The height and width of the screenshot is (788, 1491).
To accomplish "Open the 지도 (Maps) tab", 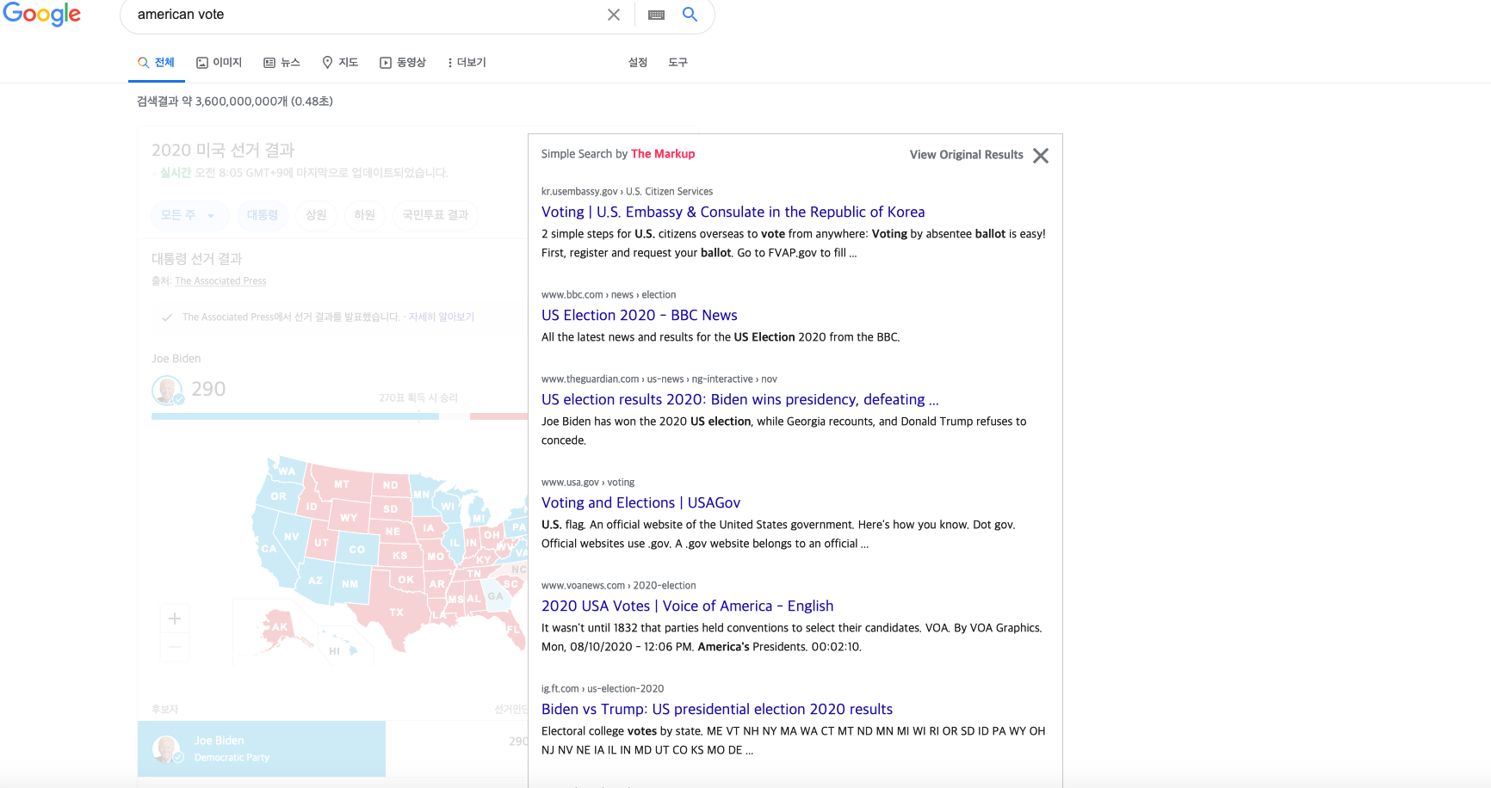I will pos(340,62).
